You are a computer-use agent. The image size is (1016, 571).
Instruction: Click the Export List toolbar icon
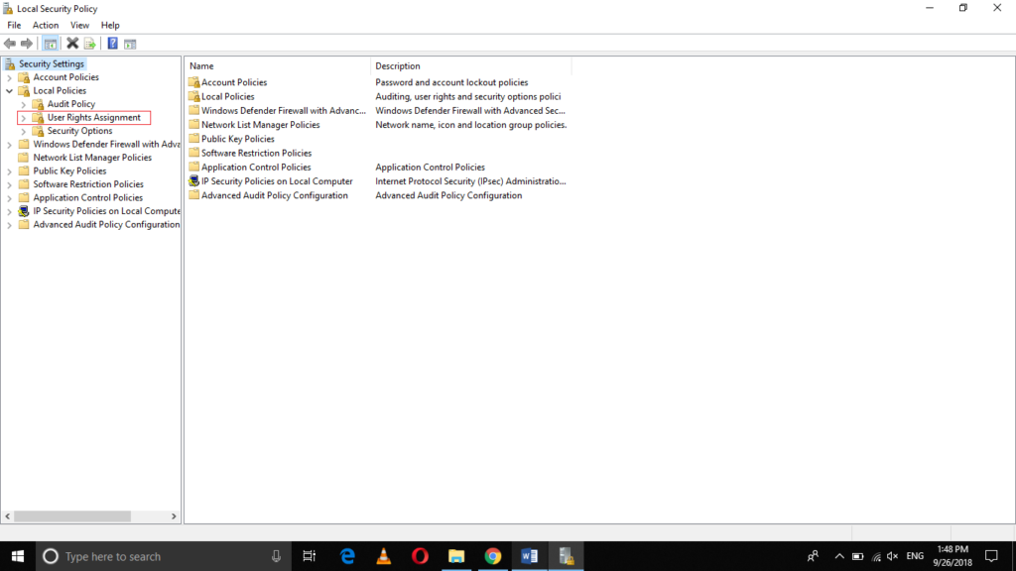coord(88,43)
